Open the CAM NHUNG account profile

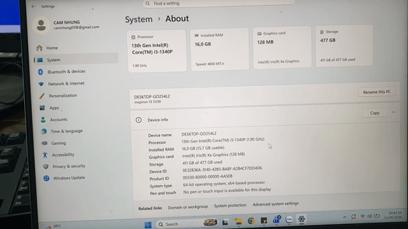click(x=68, y=25)
